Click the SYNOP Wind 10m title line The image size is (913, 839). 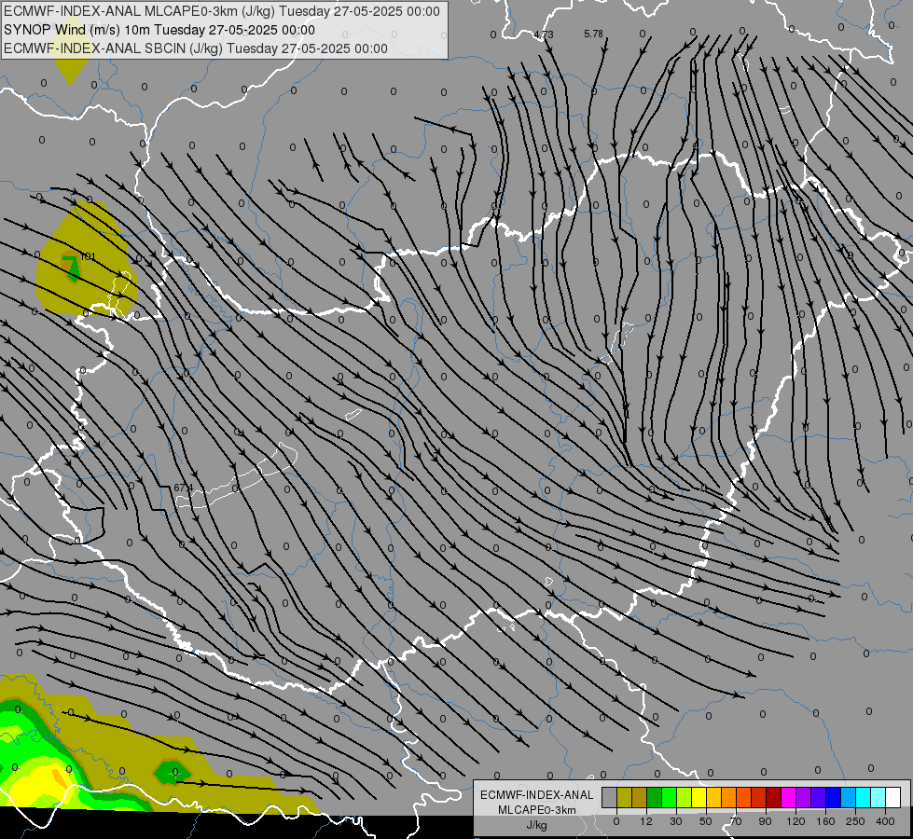[x=159, y=30]
